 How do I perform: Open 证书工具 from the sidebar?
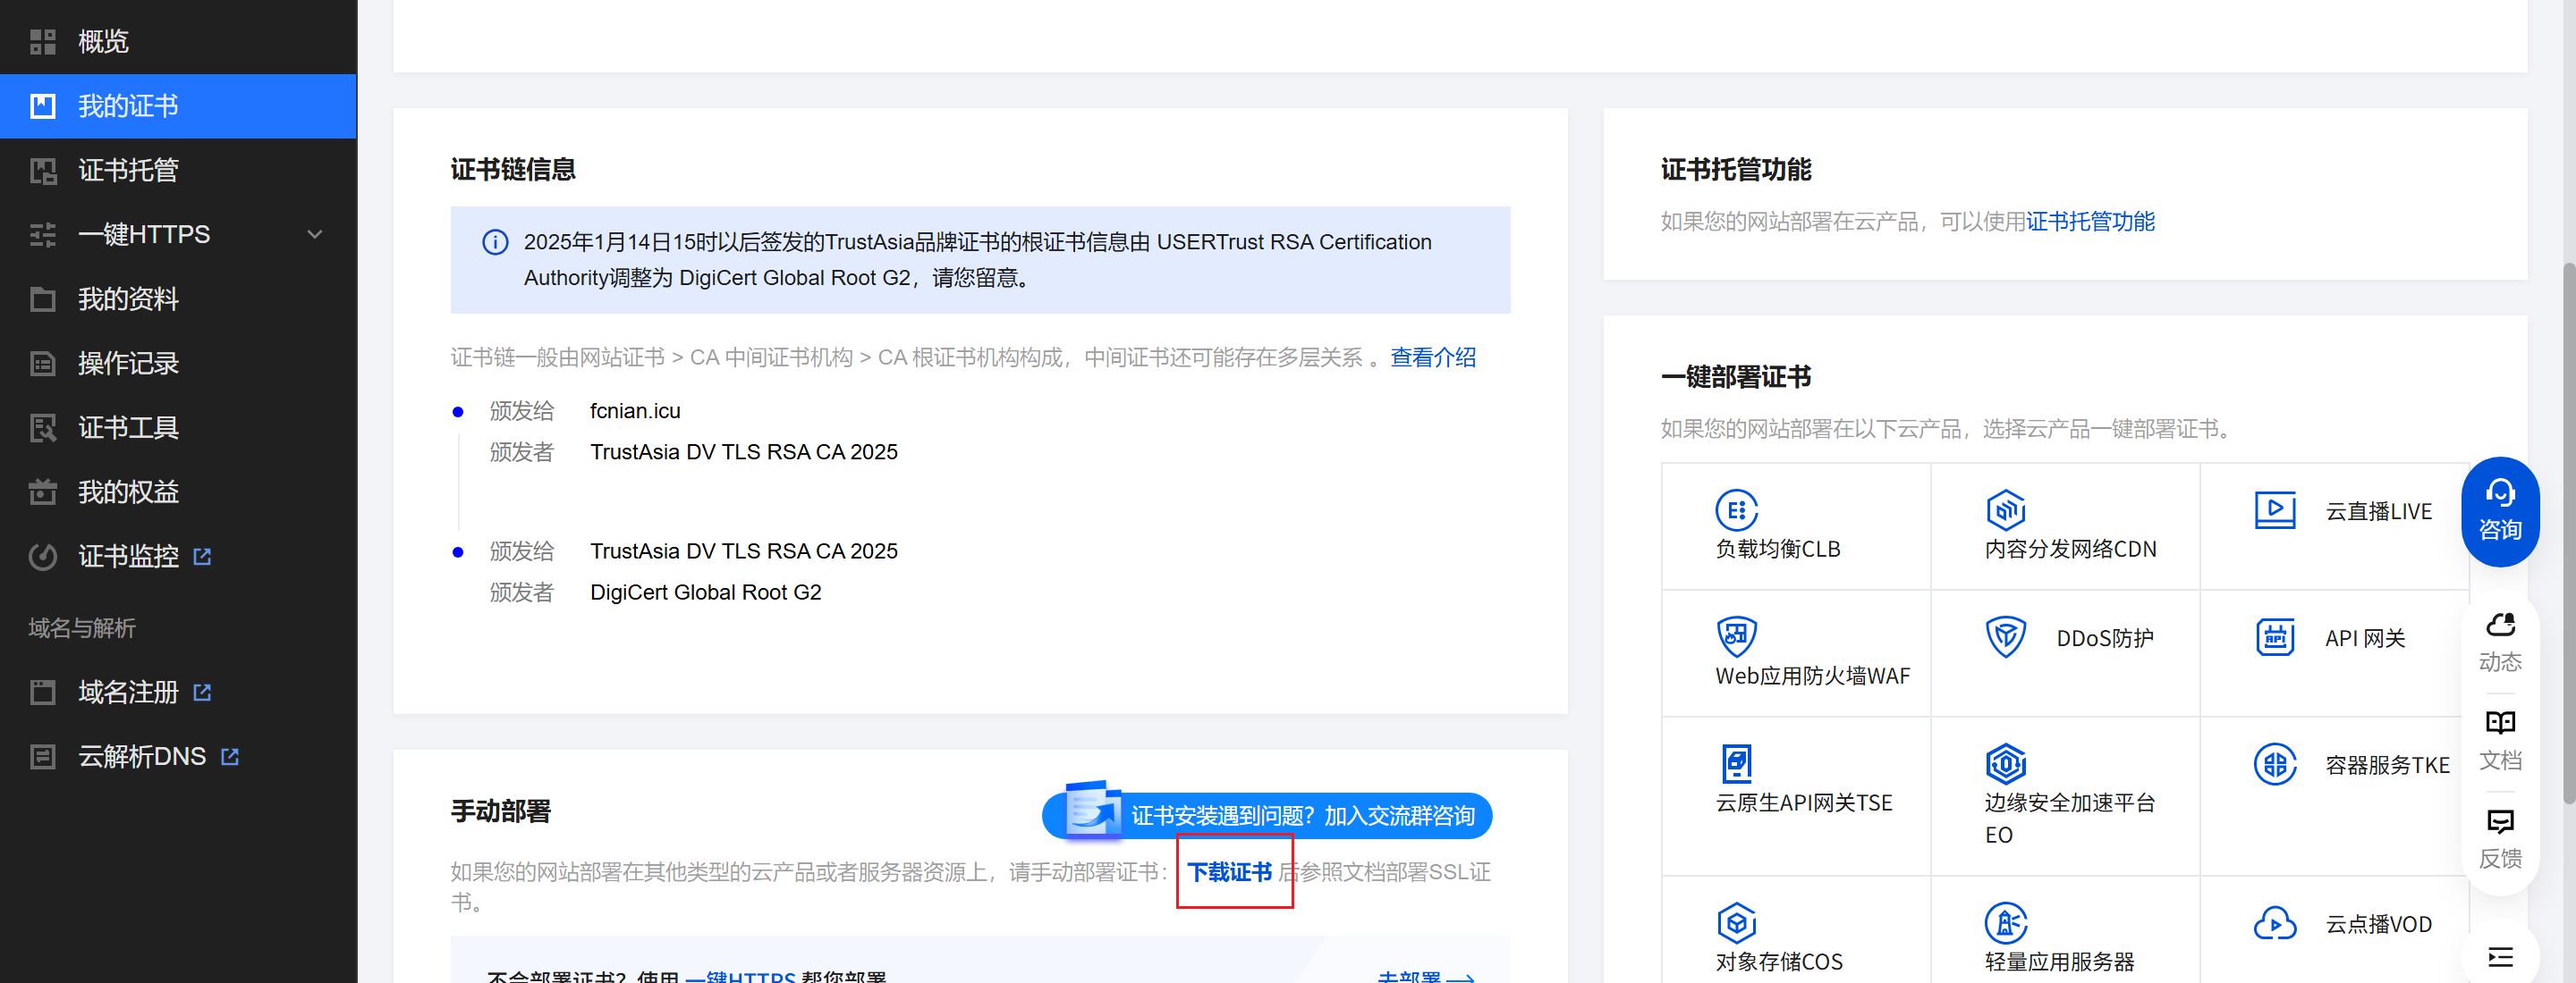128,427
